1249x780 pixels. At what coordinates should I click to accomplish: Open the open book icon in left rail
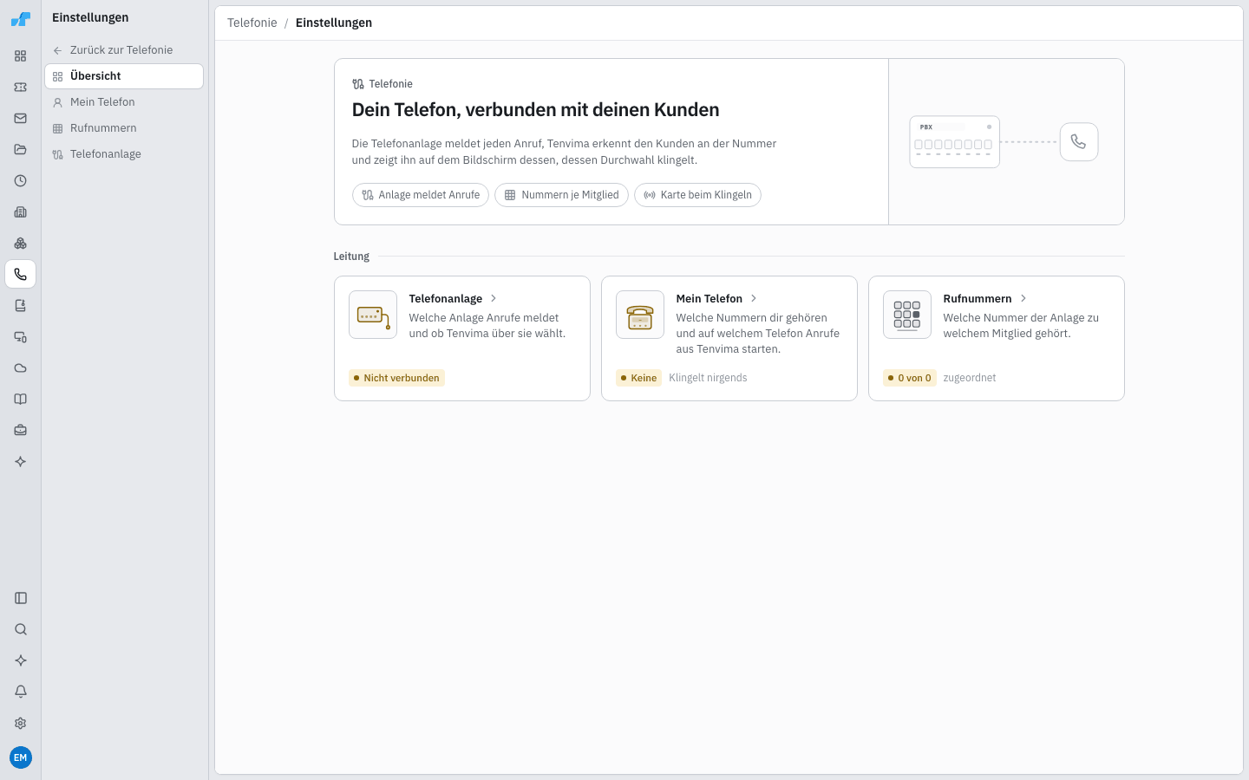tap(21, 400)
